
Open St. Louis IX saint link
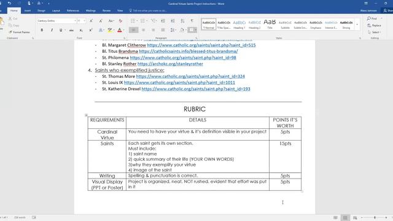179,82
